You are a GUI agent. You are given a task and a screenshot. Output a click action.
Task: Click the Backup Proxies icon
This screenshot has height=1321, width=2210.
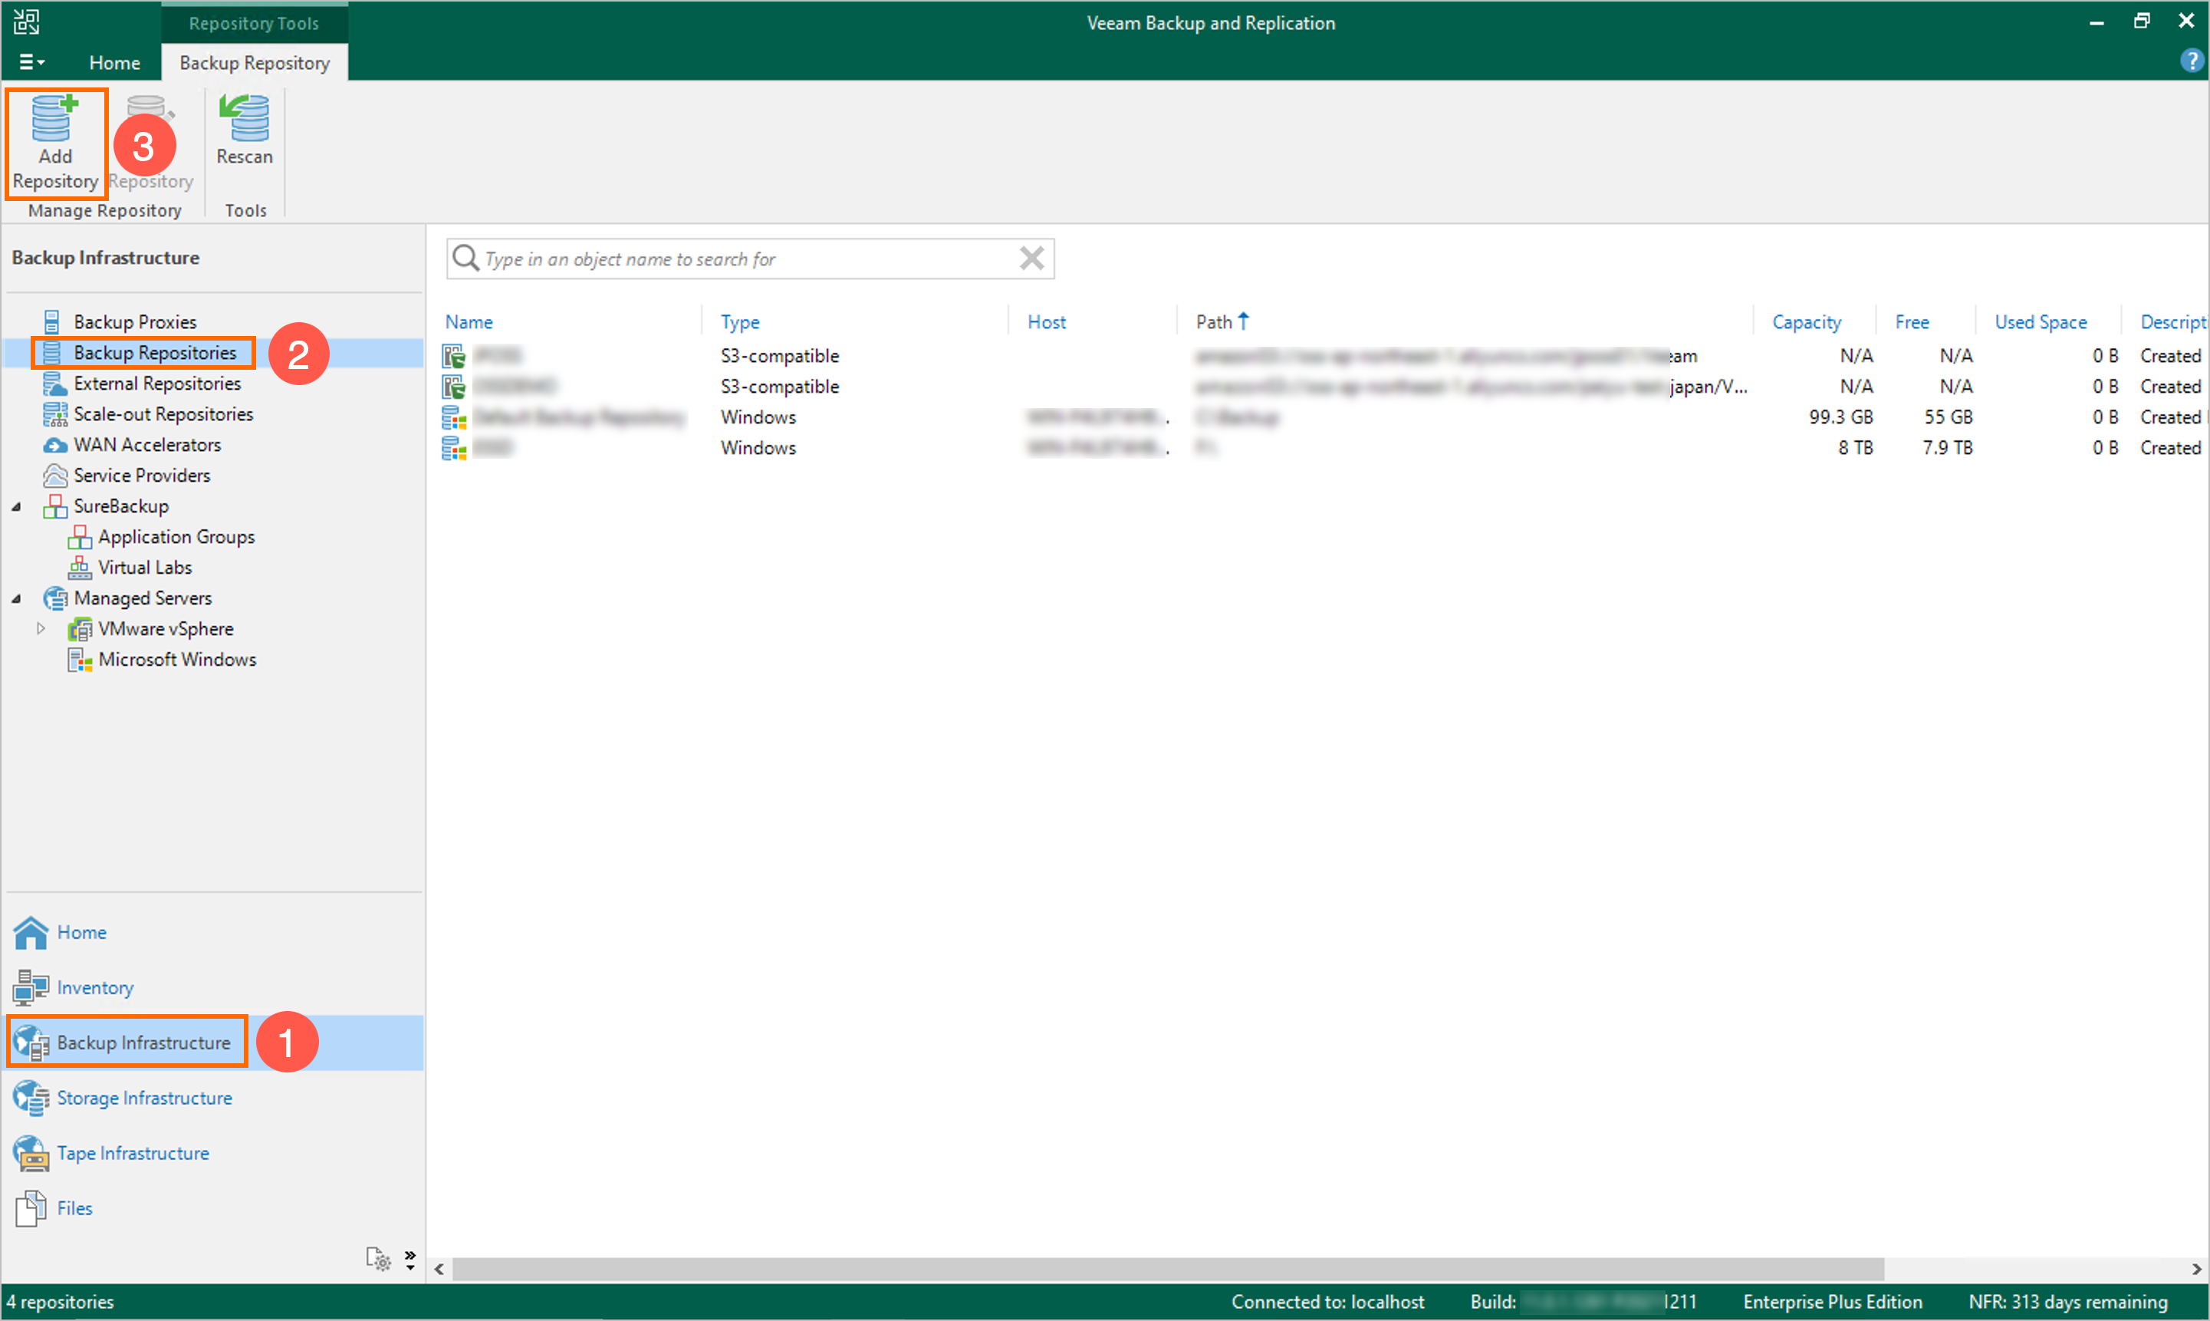pos(52,321)
